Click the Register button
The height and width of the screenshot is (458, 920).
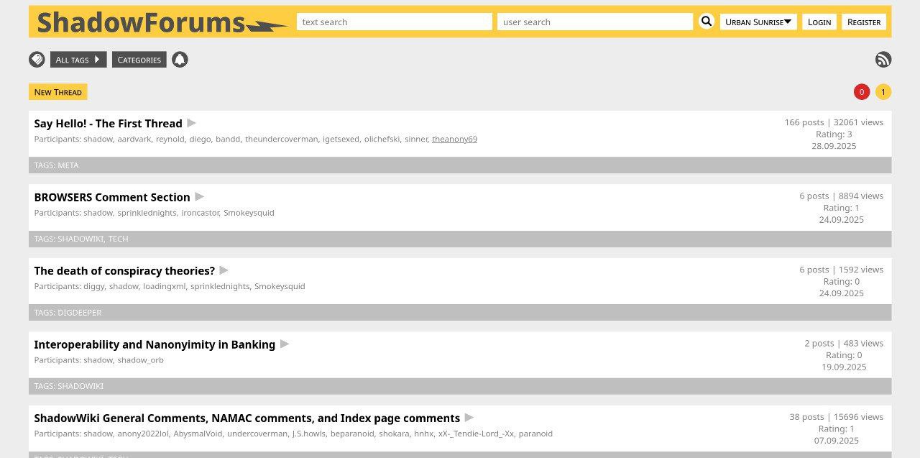[x=864, y=22]
